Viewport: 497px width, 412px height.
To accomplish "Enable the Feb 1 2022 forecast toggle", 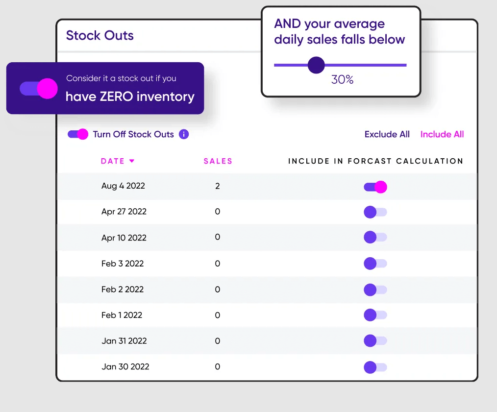I will point(375,315).
